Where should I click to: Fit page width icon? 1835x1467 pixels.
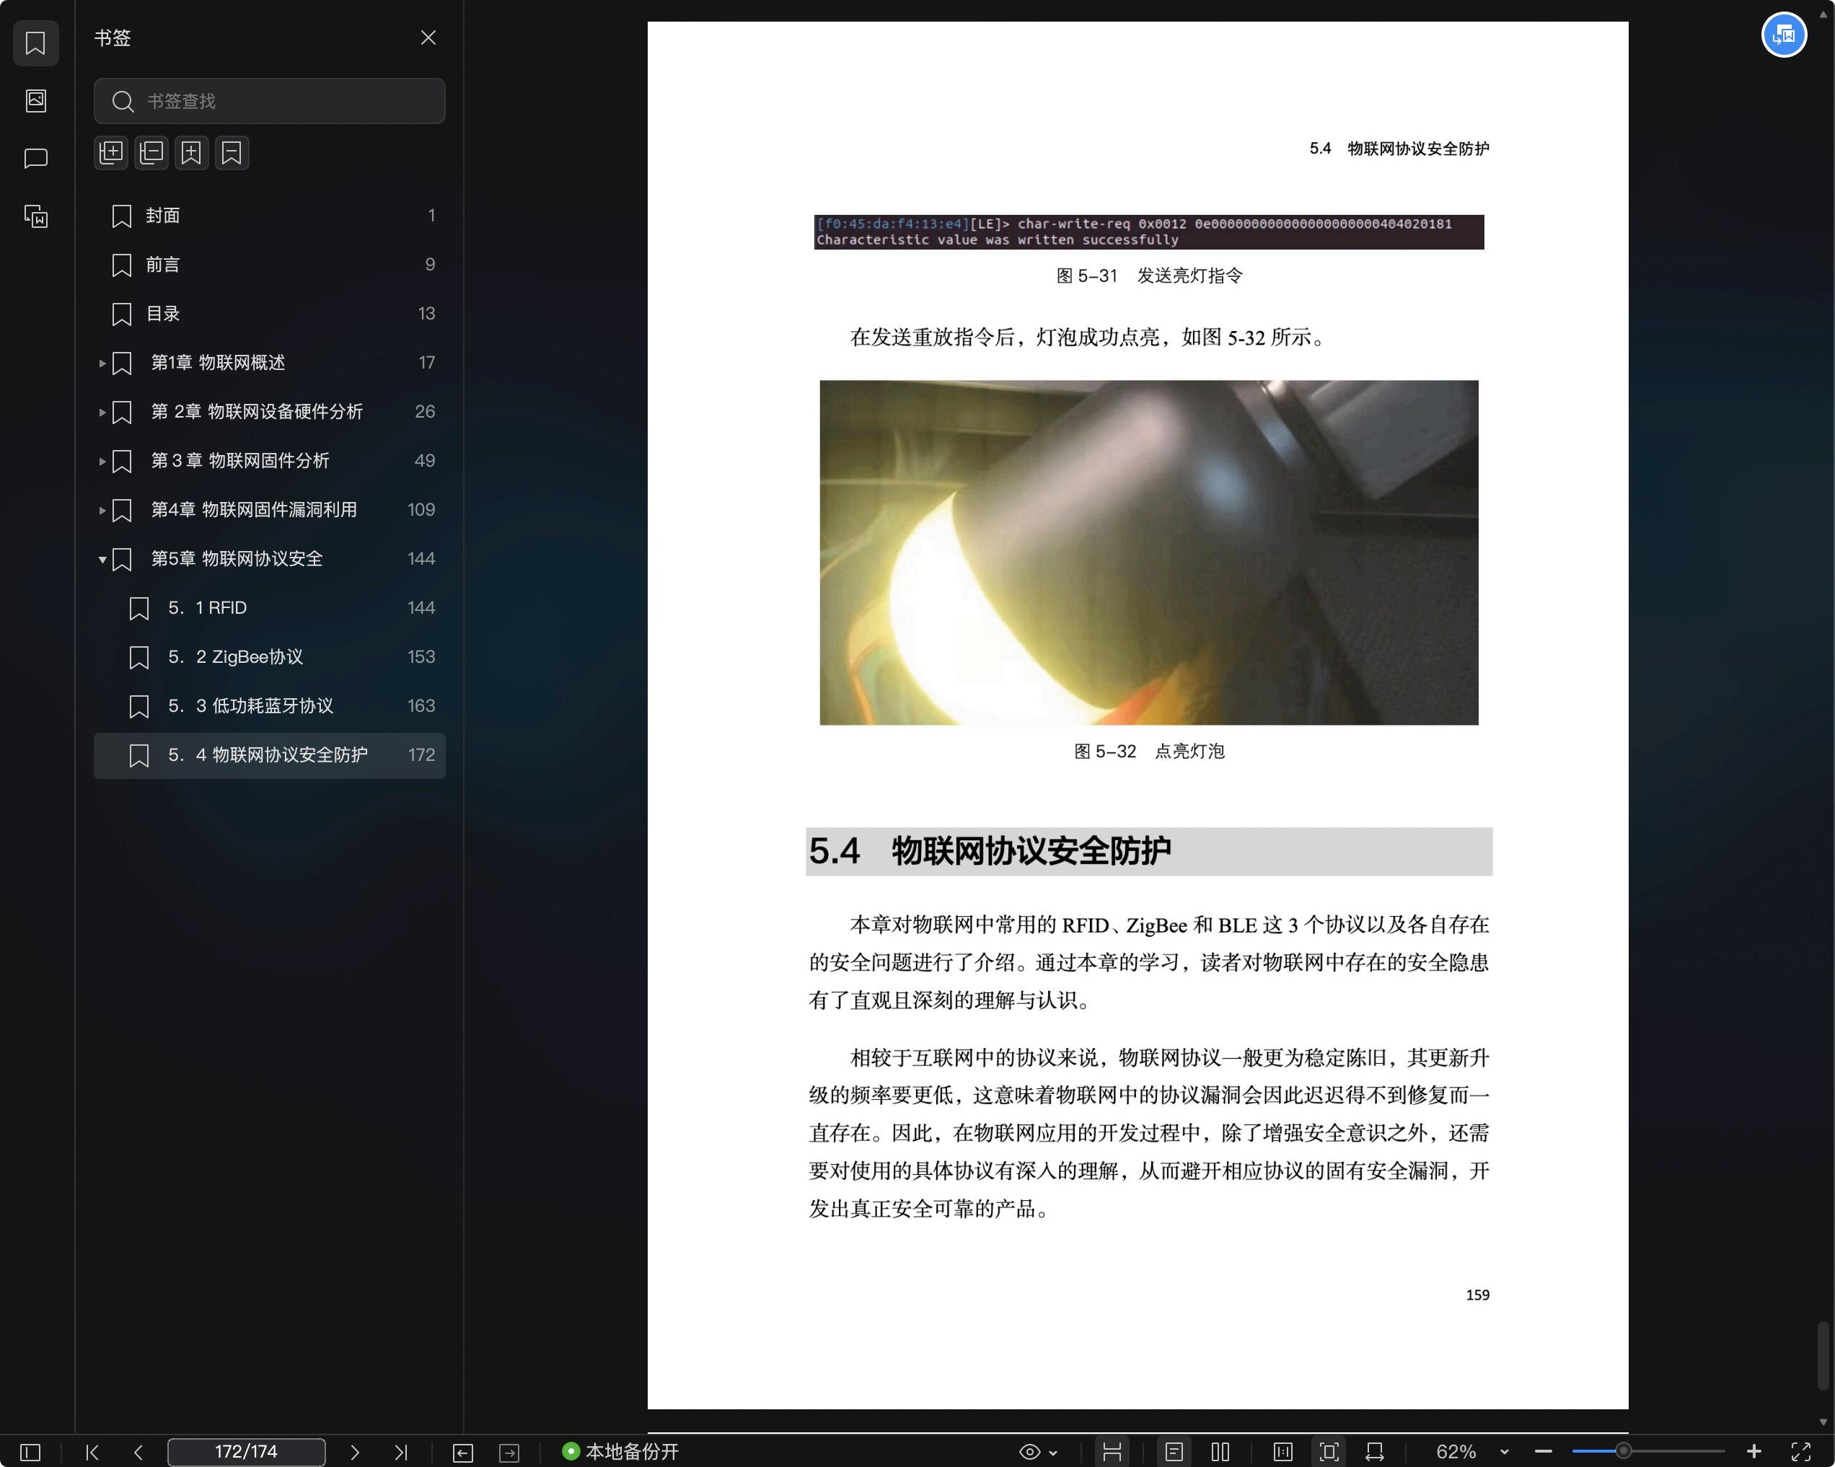[x=1375, y=1452]
